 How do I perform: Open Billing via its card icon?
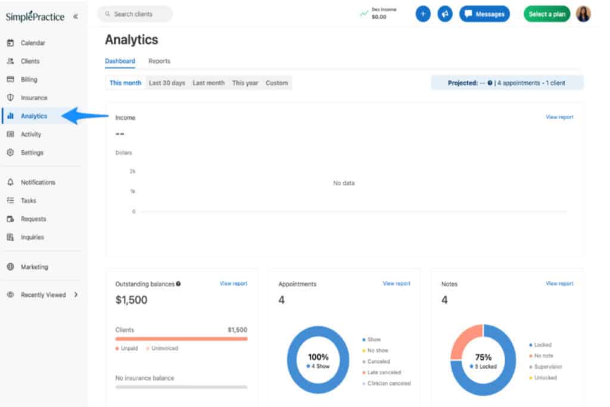[x=10, y=79]
